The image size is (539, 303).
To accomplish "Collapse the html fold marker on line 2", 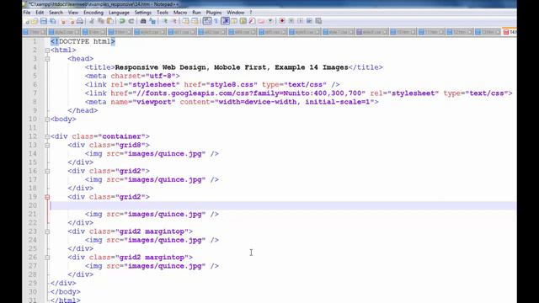I will (x=47, y=50).
